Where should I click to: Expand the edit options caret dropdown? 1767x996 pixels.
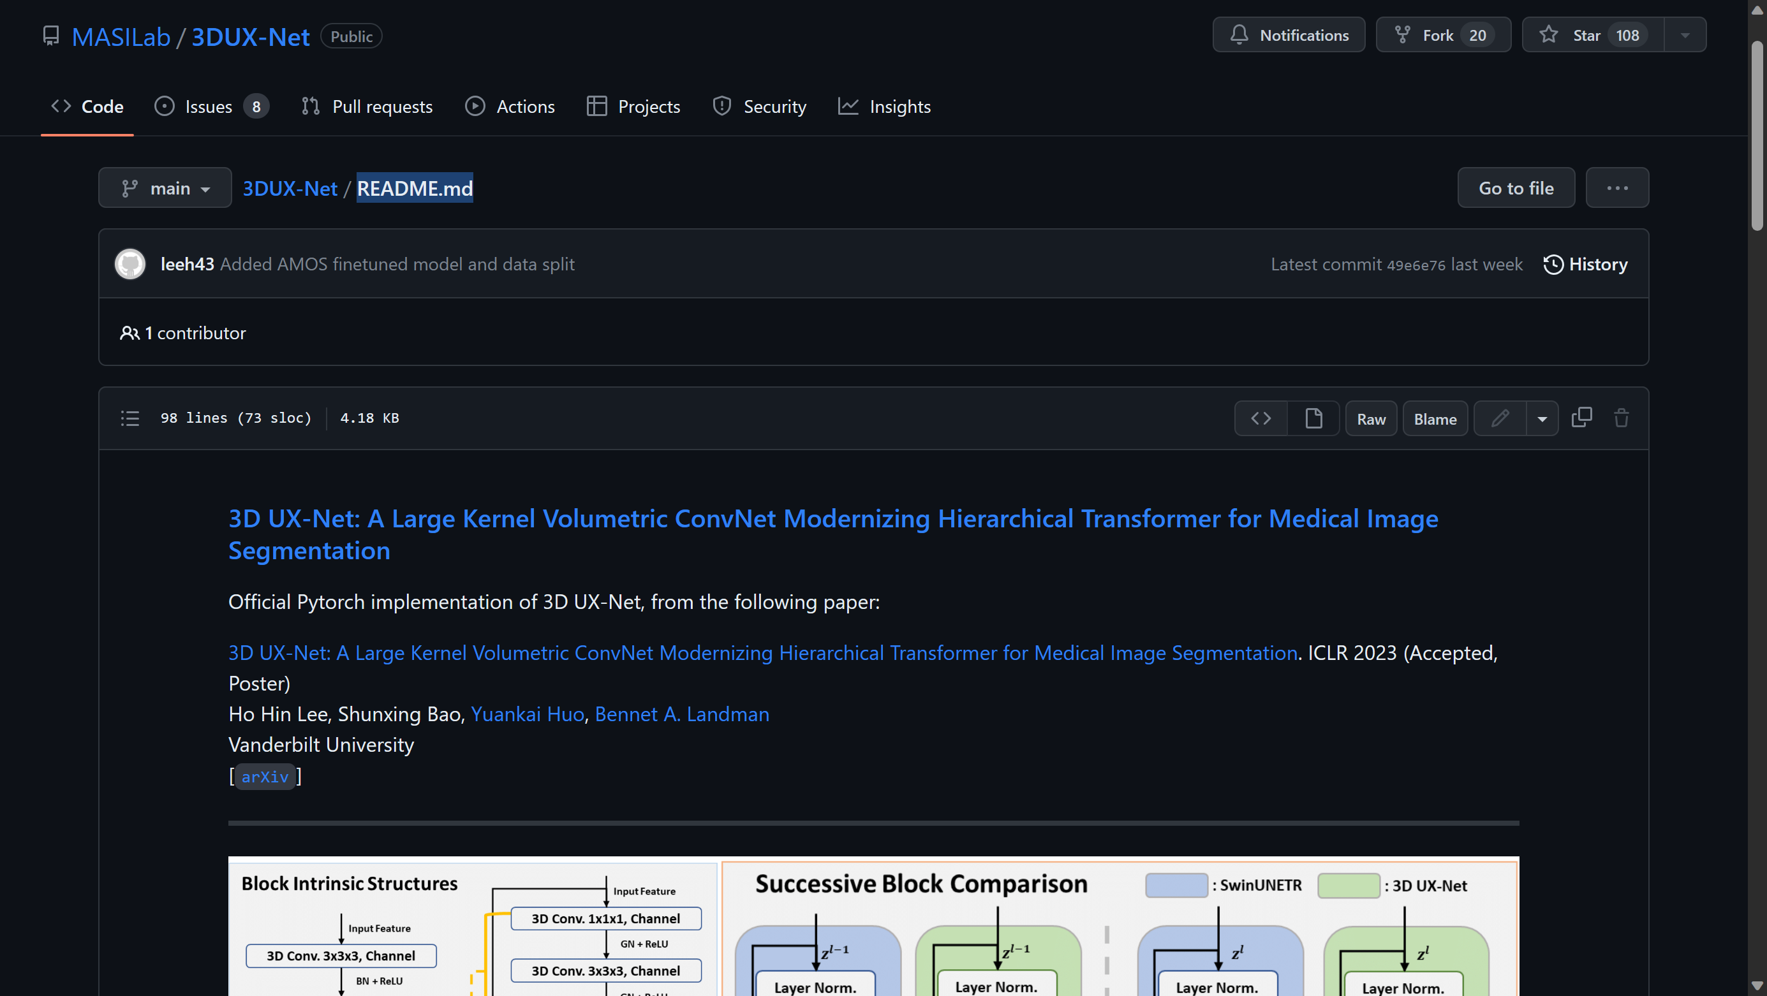pos(1541,418)
